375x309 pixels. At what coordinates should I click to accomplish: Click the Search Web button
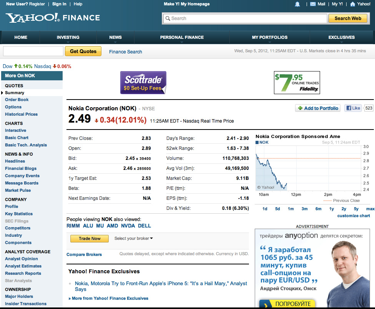click(x=348, y=18)
